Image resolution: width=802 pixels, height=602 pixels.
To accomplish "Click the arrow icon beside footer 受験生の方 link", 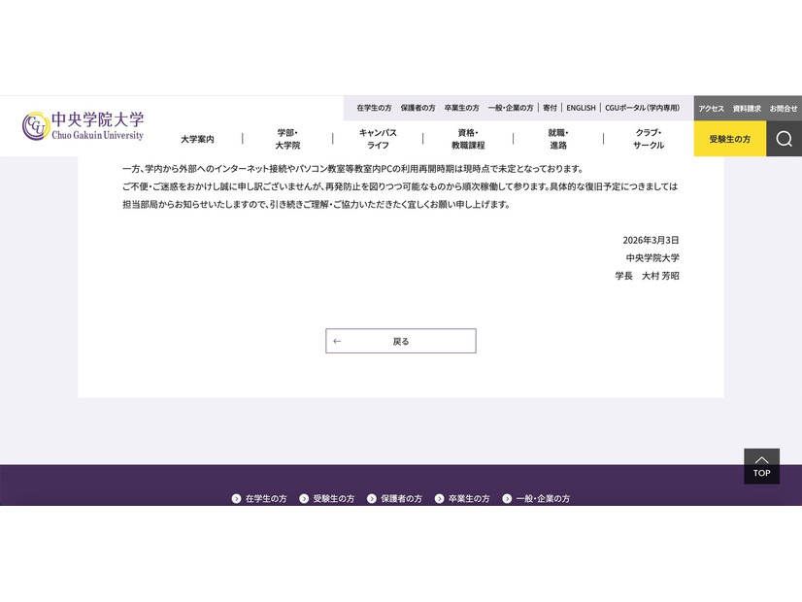I will click(304, 498).
